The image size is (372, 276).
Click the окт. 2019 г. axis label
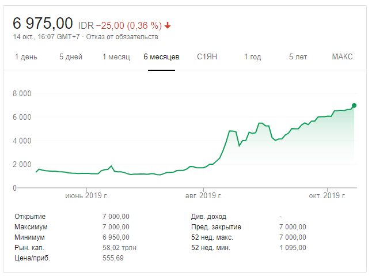click(327, 196)
